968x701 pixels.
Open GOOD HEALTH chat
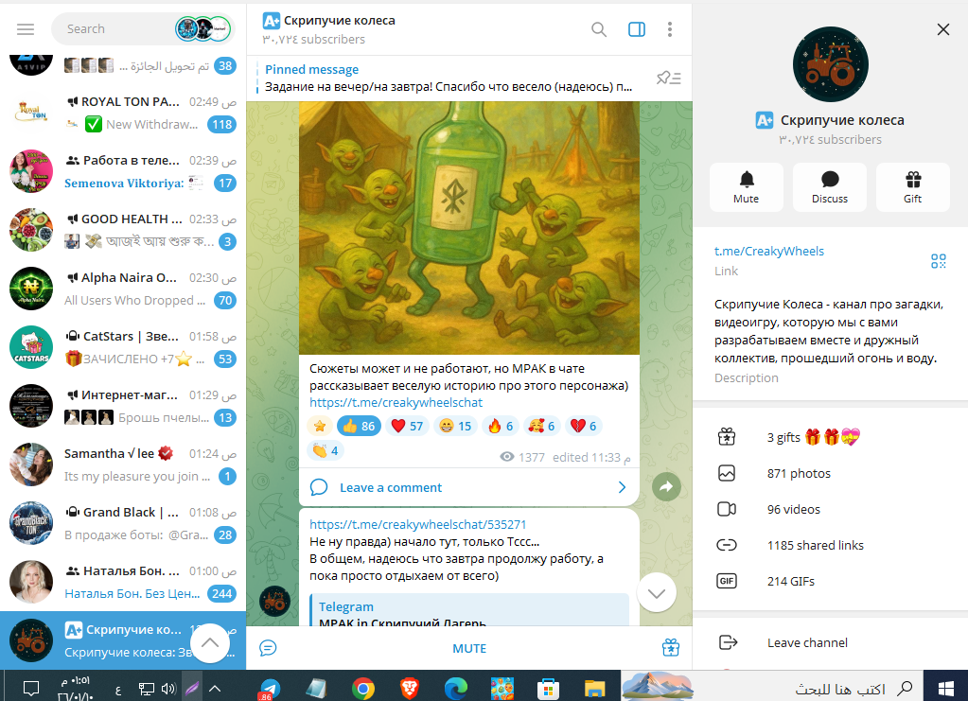point(123,230)
